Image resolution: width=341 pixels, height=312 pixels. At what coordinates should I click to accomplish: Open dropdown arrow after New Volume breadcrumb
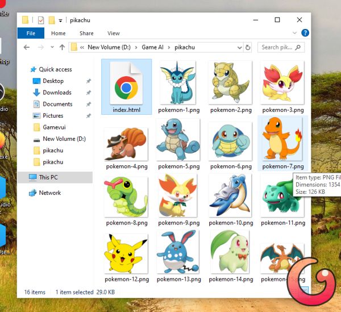(x=136, y=47)
